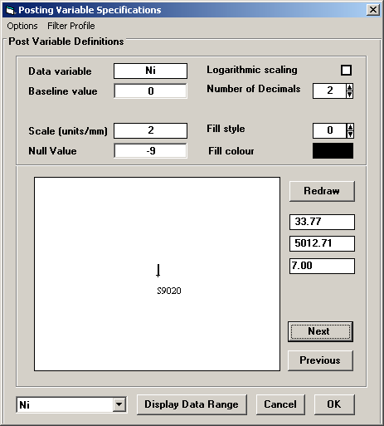Screen dimensions: 384x426
Task: Go back with the Previous button
Action: [x=320, y=360]
